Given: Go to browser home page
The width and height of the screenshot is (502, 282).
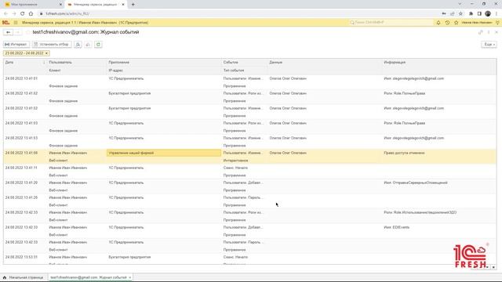Looking at the screenshot, I should (31, 14).
